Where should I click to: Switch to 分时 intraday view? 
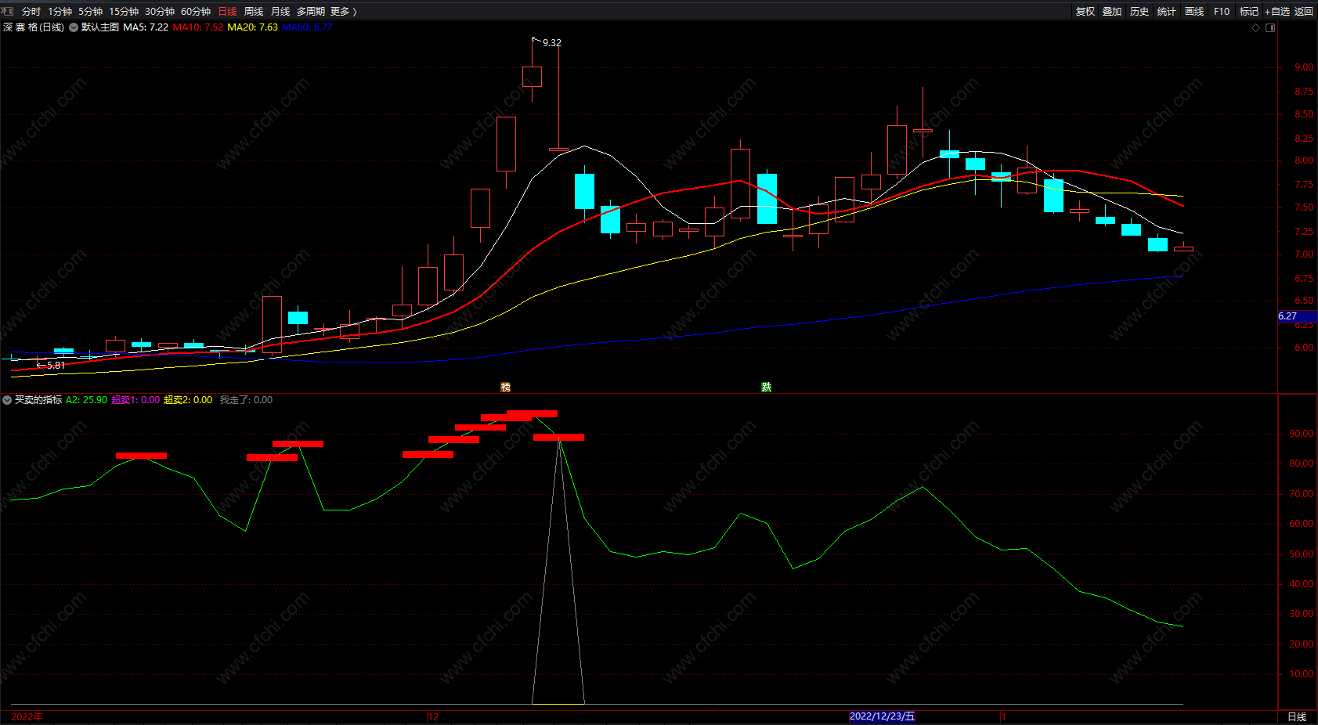(31, 12)
